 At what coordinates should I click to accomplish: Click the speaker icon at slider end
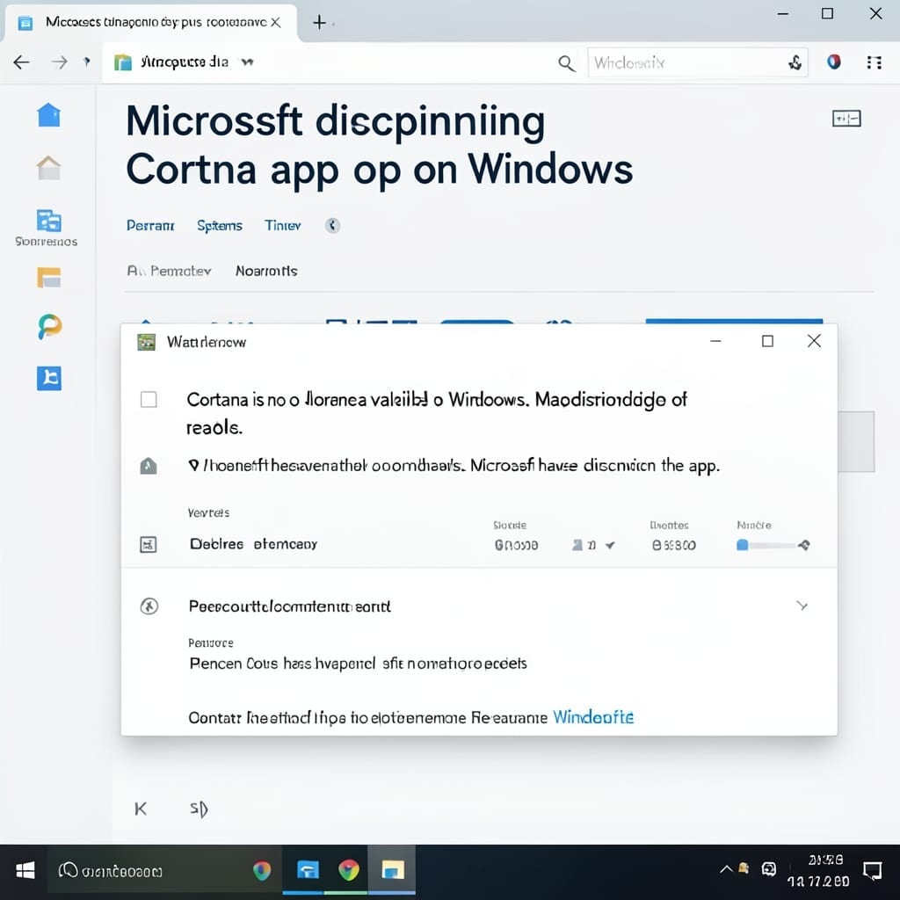point(803,545)
